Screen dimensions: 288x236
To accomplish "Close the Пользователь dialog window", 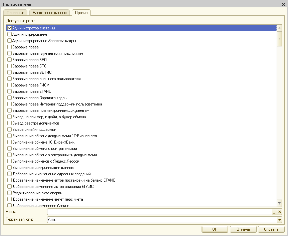I will 283,4.
